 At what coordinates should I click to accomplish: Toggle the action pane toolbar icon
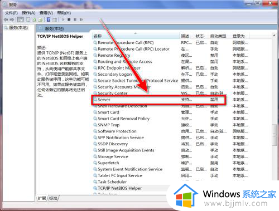point(55,19)
